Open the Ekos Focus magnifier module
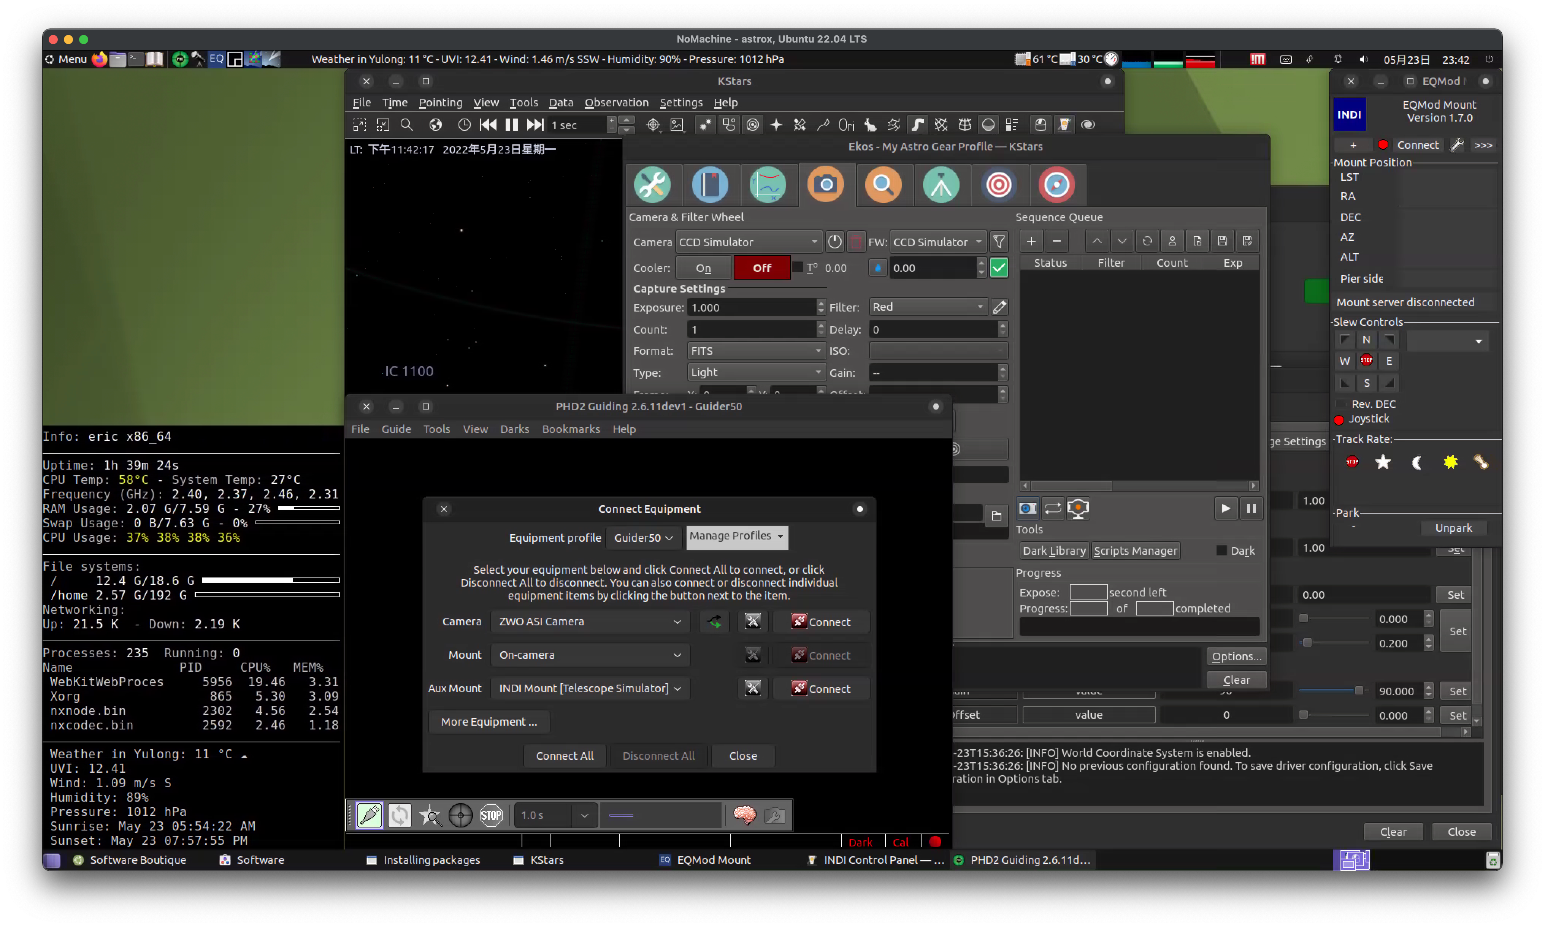The width and height of the screenshot is (1545, 927). click(883, 185)
